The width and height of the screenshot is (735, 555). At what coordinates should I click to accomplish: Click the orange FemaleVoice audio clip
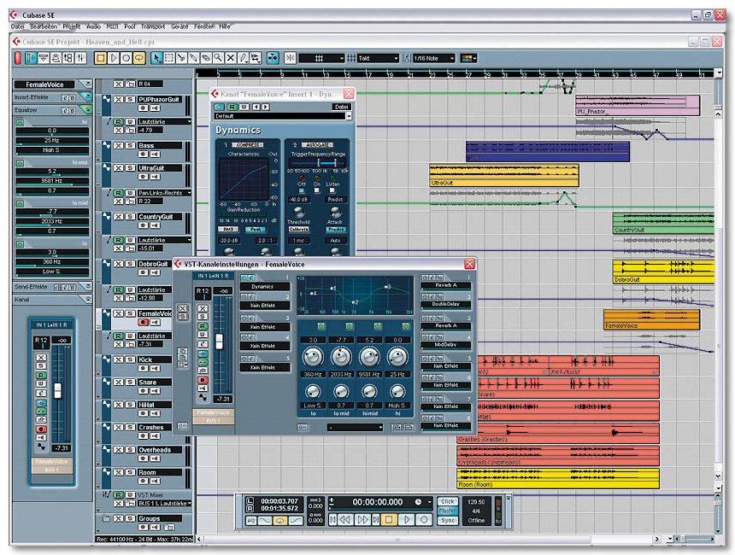pyautogui.click(x=651, y=320)
